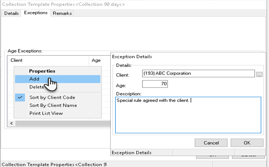Viewport: 269px width, 167px height.
Task: Choose Properties from the context menu
Action: 58,71
